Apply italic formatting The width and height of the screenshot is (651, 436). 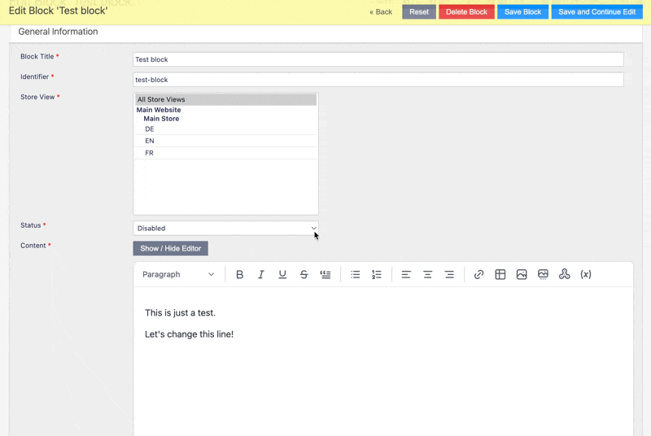pyautogui.click(x=260, y=275)
